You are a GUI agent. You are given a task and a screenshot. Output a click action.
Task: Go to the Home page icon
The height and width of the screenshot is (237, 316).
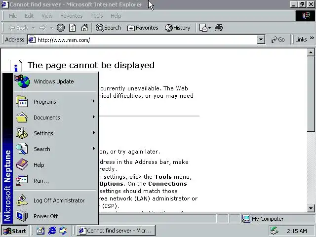pos(84,28)
